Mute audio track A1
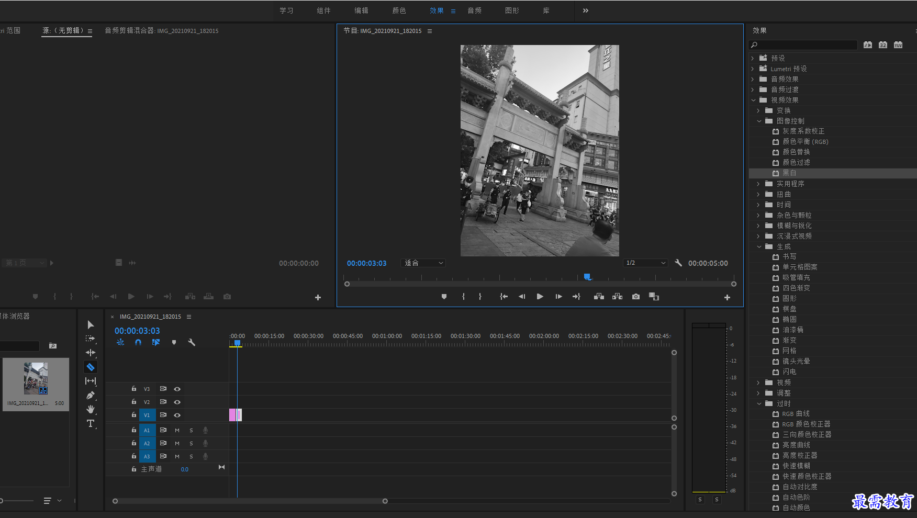The width and height of the screenshot is (917, 518). tap(177, 430)
